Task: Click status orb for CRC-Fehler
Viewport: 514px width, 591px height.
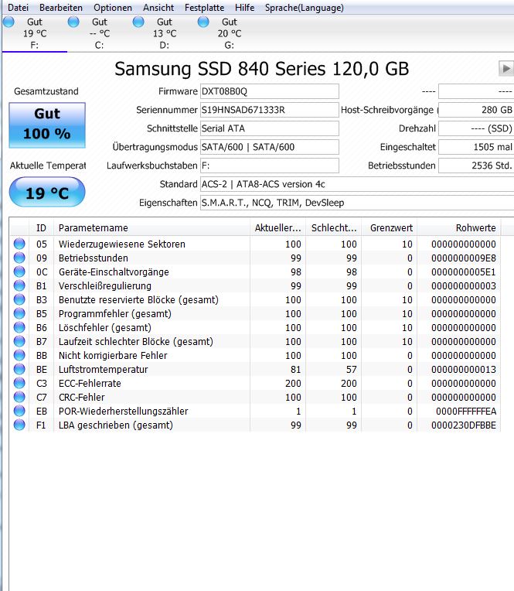Action: 19,398
